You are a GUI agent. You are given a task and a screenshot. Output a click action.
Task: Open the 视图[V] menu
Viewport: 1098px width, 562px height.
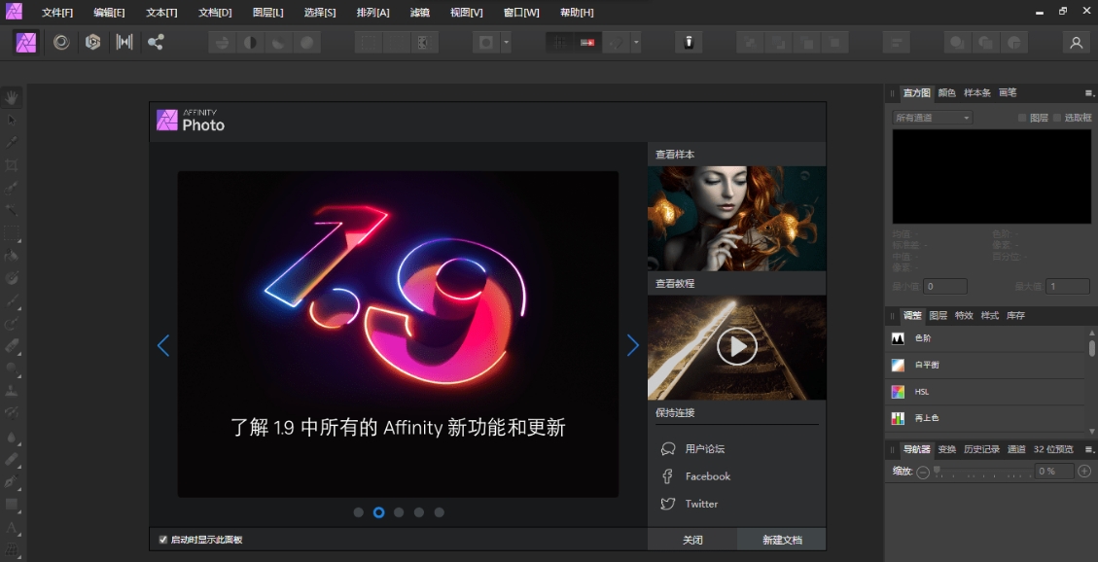click(467, 13)
